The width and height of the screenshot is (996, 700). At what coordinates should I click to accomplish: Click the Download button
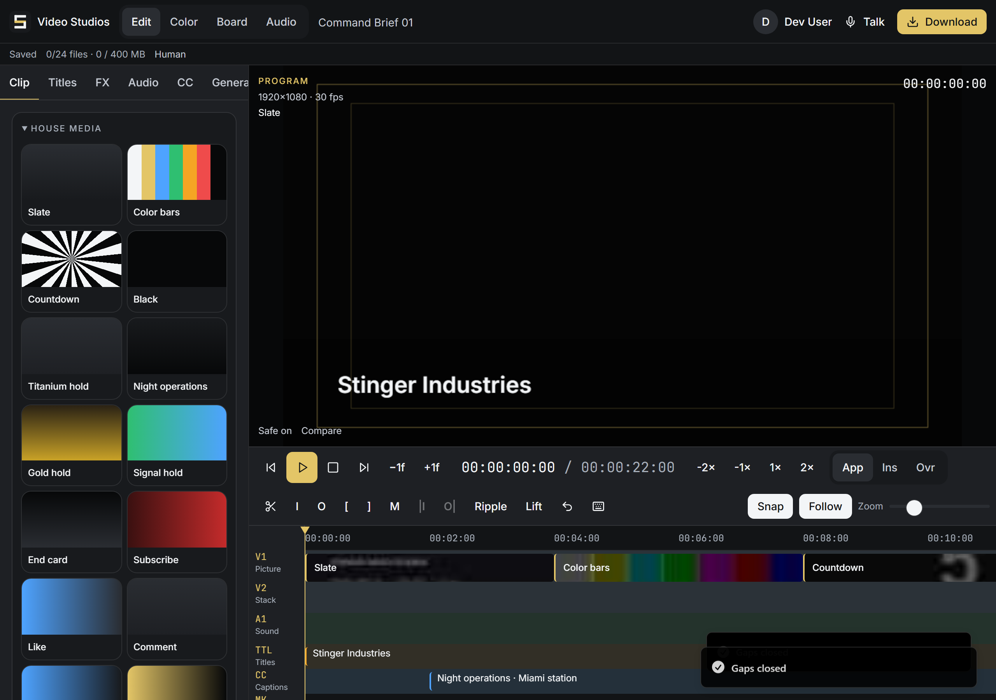click(x=942, y=22)
